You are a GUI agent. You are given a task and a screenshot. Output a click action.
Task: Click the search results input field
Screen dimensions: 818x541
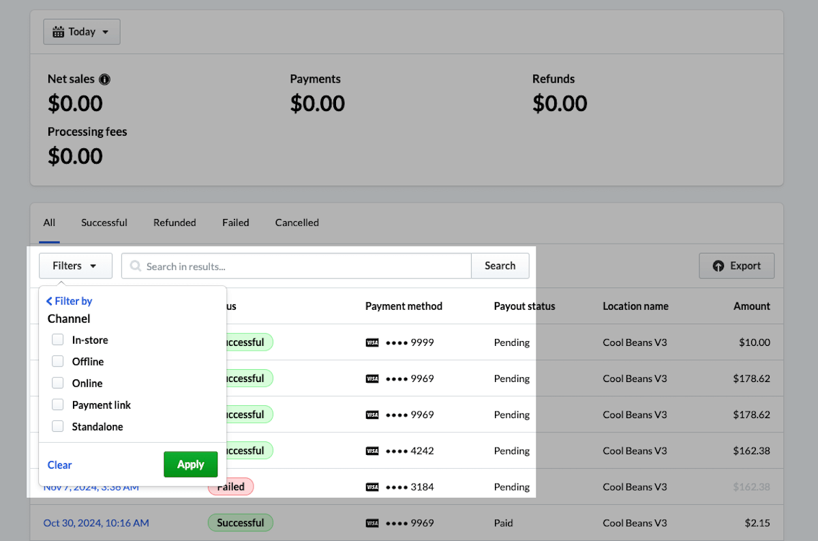(x=297, y=266)
